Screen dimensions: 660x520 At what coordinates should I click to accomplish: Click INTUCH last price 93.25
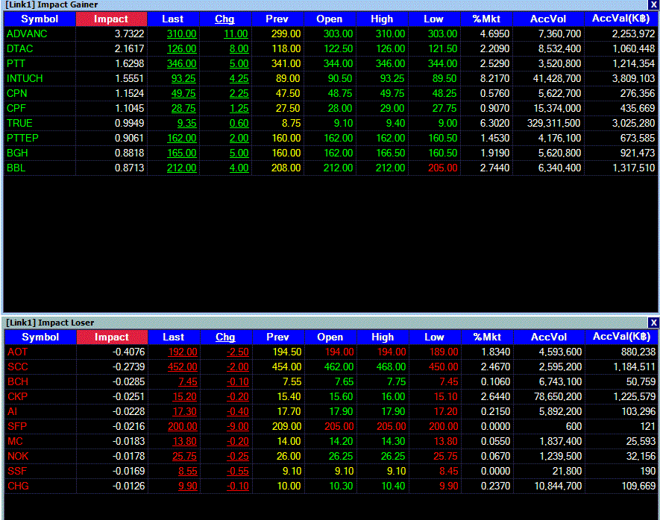pos(183,79)
